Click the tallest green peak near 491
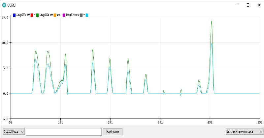264x138 pixels. [x=211, y=21]
